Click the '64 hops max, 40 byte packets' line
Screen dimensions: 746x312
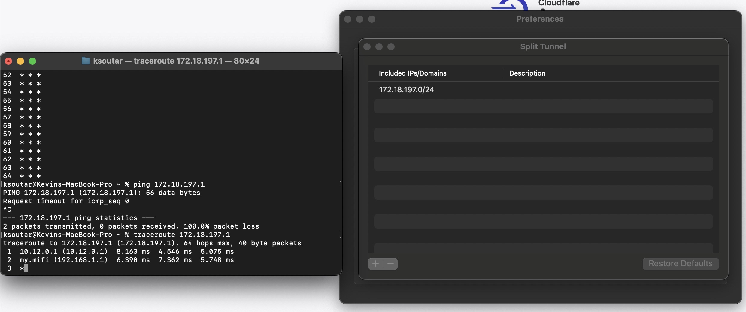click(x=152, y=243)
